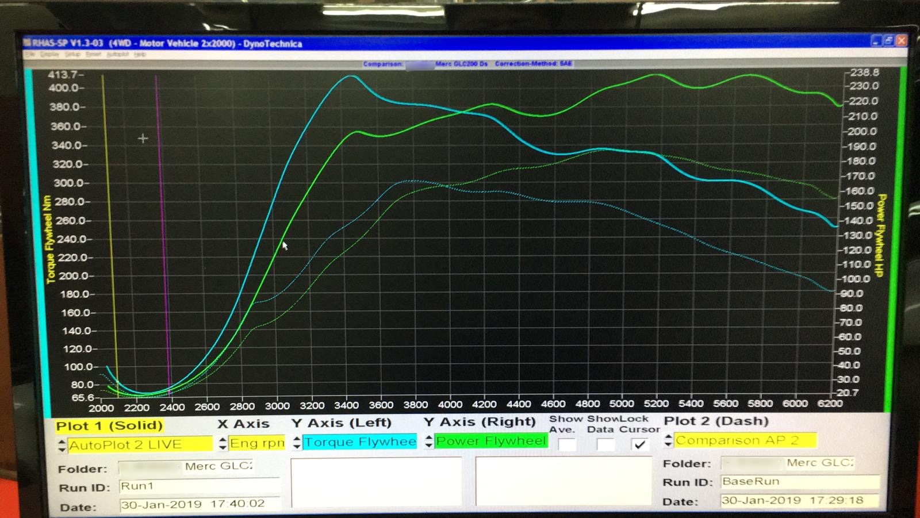Image resolution: width=920 pixels, height=518 pixels.
Task: Open the Power Flywheel right axis selector
Action: point(491,441)
